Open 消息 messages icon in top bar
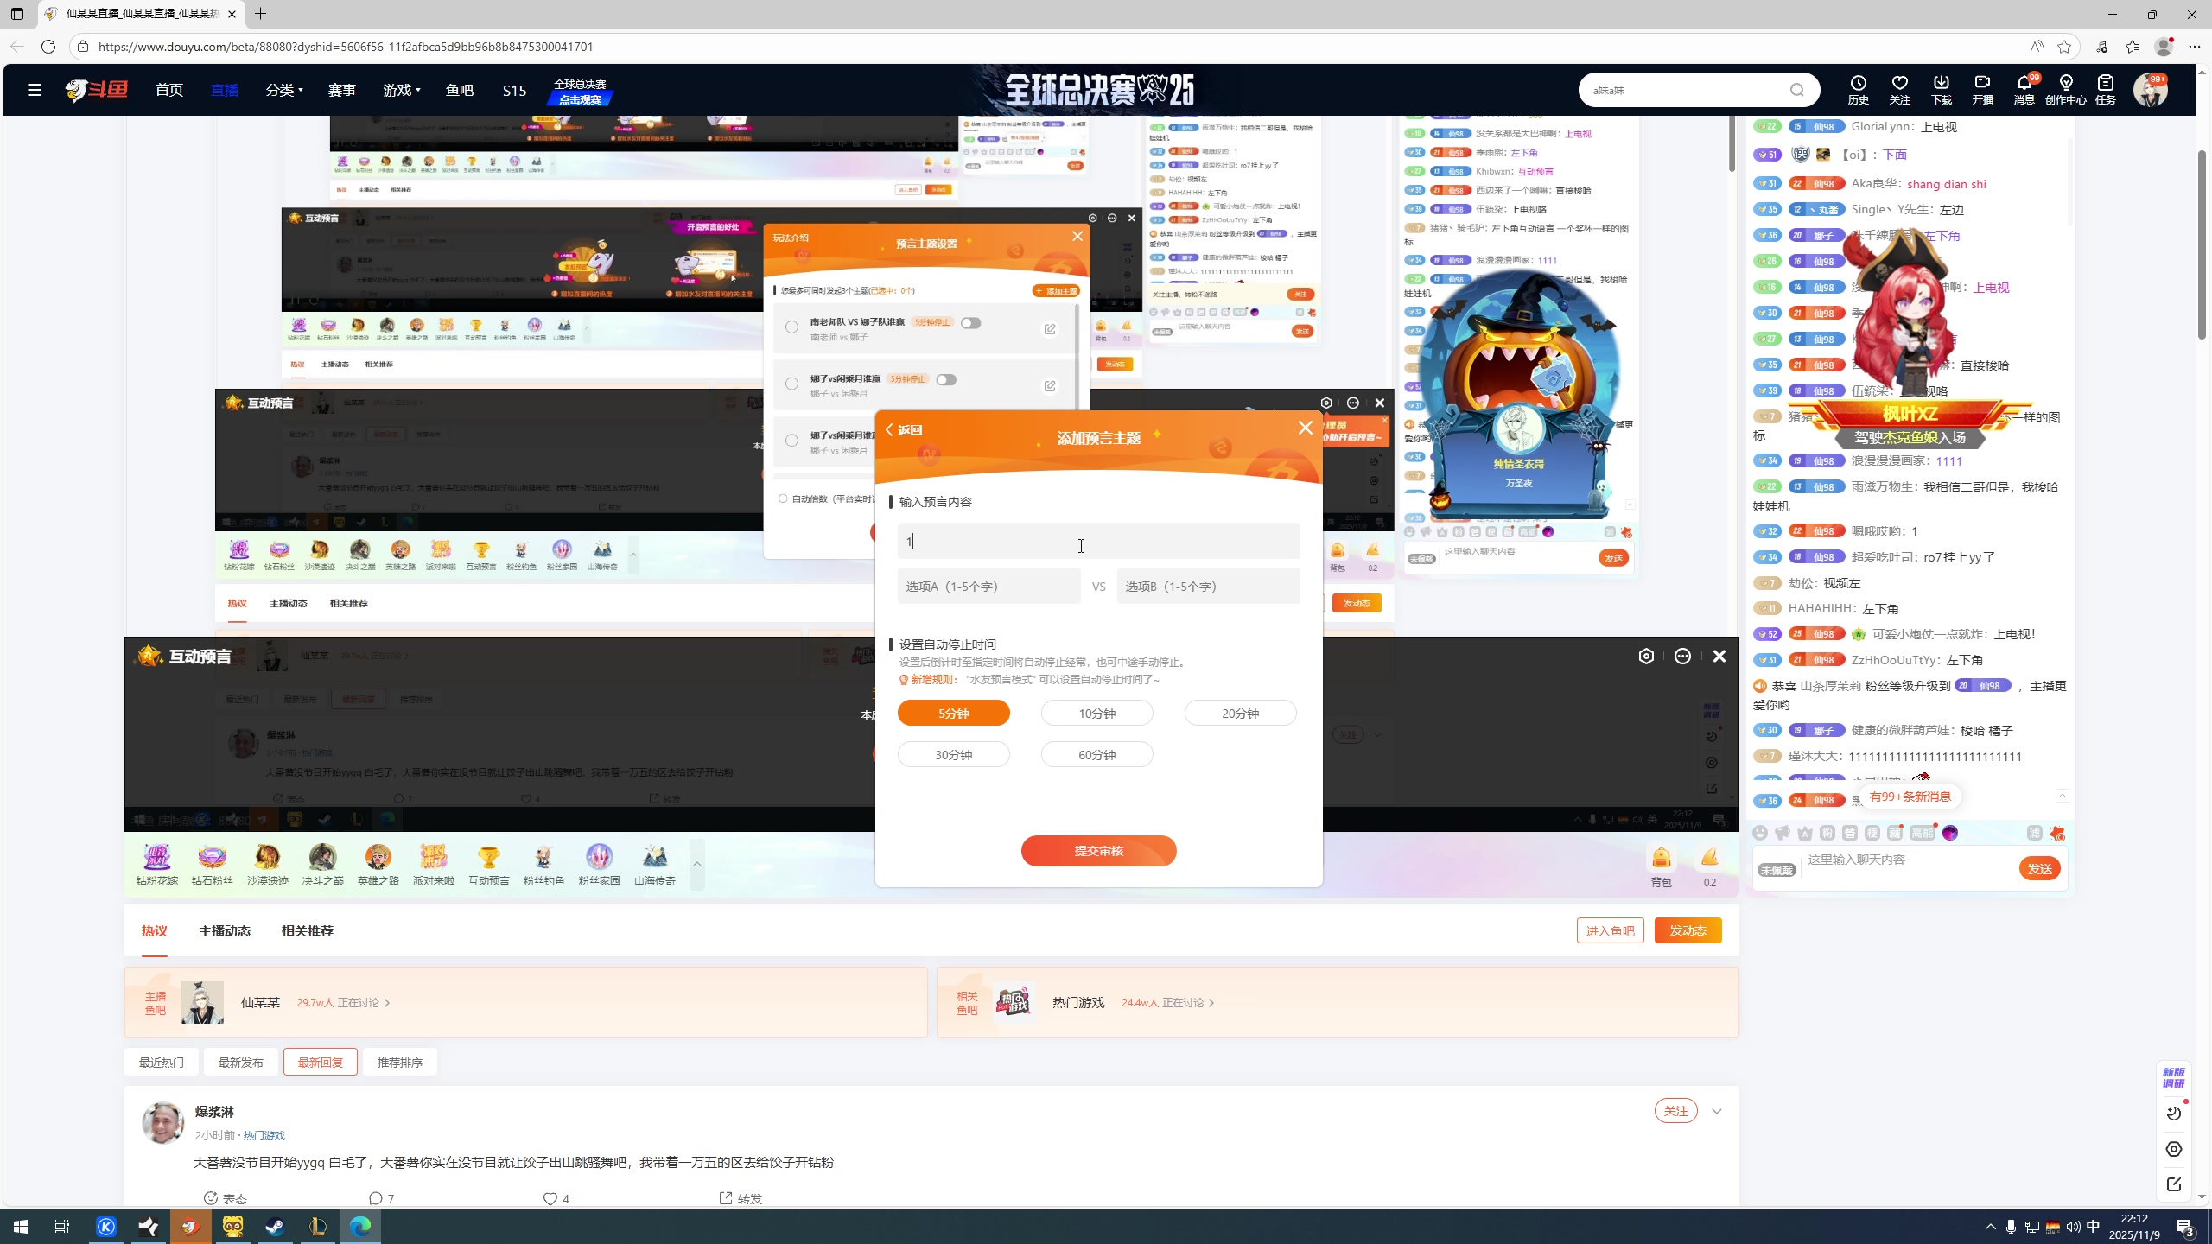The image size is (2212, 1244). pos(2023,89)
